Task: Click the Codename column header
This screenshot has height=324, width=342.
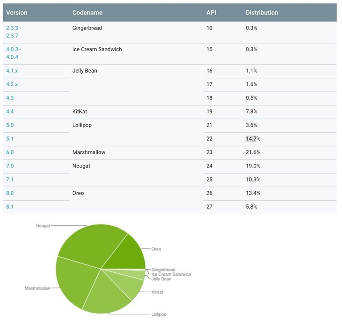Action: click(87, 13)
